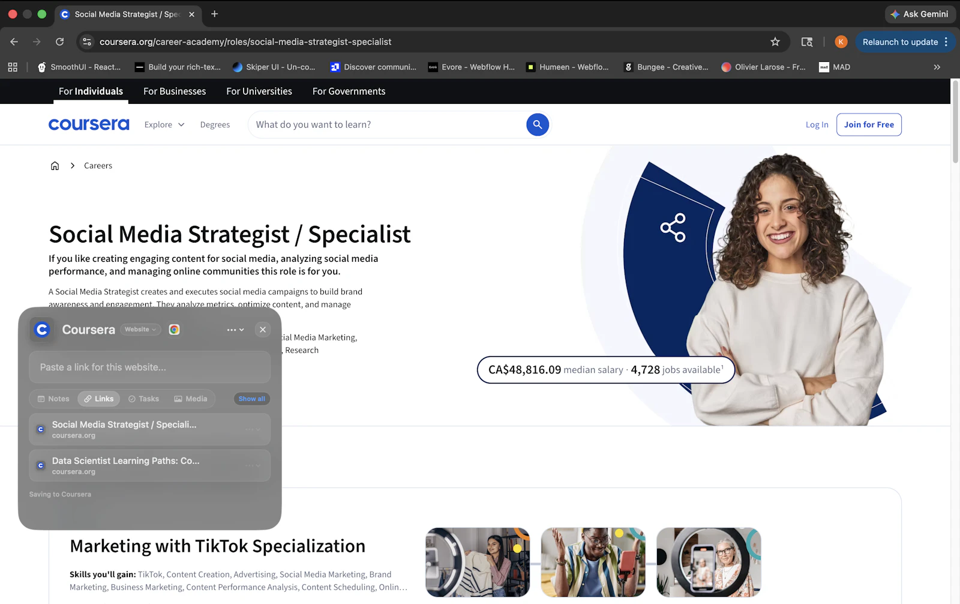Click the Careers breadcrumb link
960x604 pixels.
(98, 166)
